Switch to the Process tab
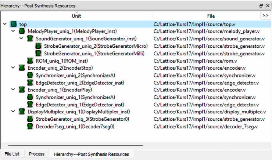Screen dimensions: 272x160 click(37, 154)
